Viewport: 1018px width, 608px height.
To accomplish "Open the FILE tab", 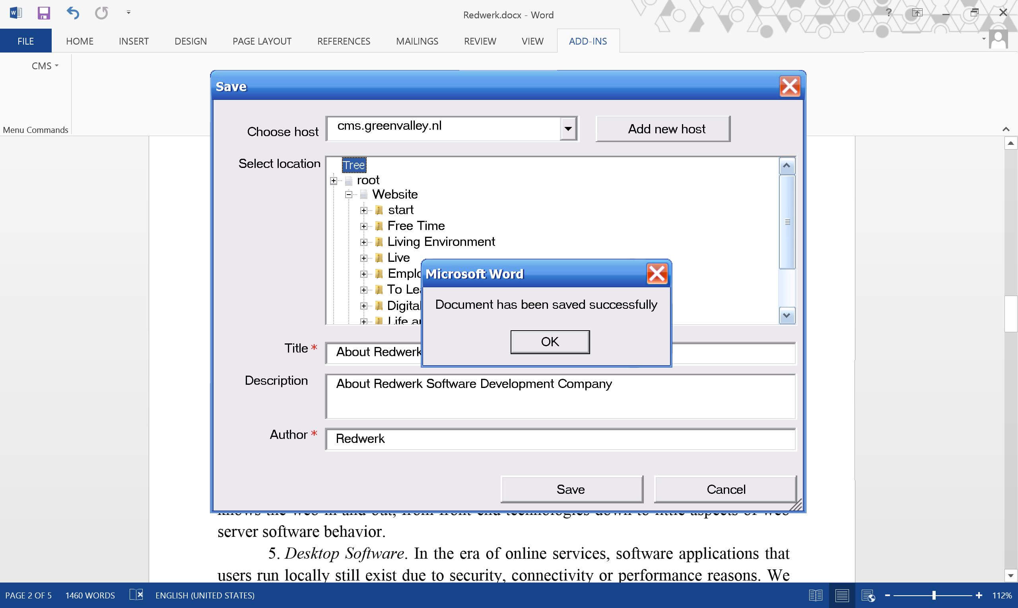I will coord(26,41).
